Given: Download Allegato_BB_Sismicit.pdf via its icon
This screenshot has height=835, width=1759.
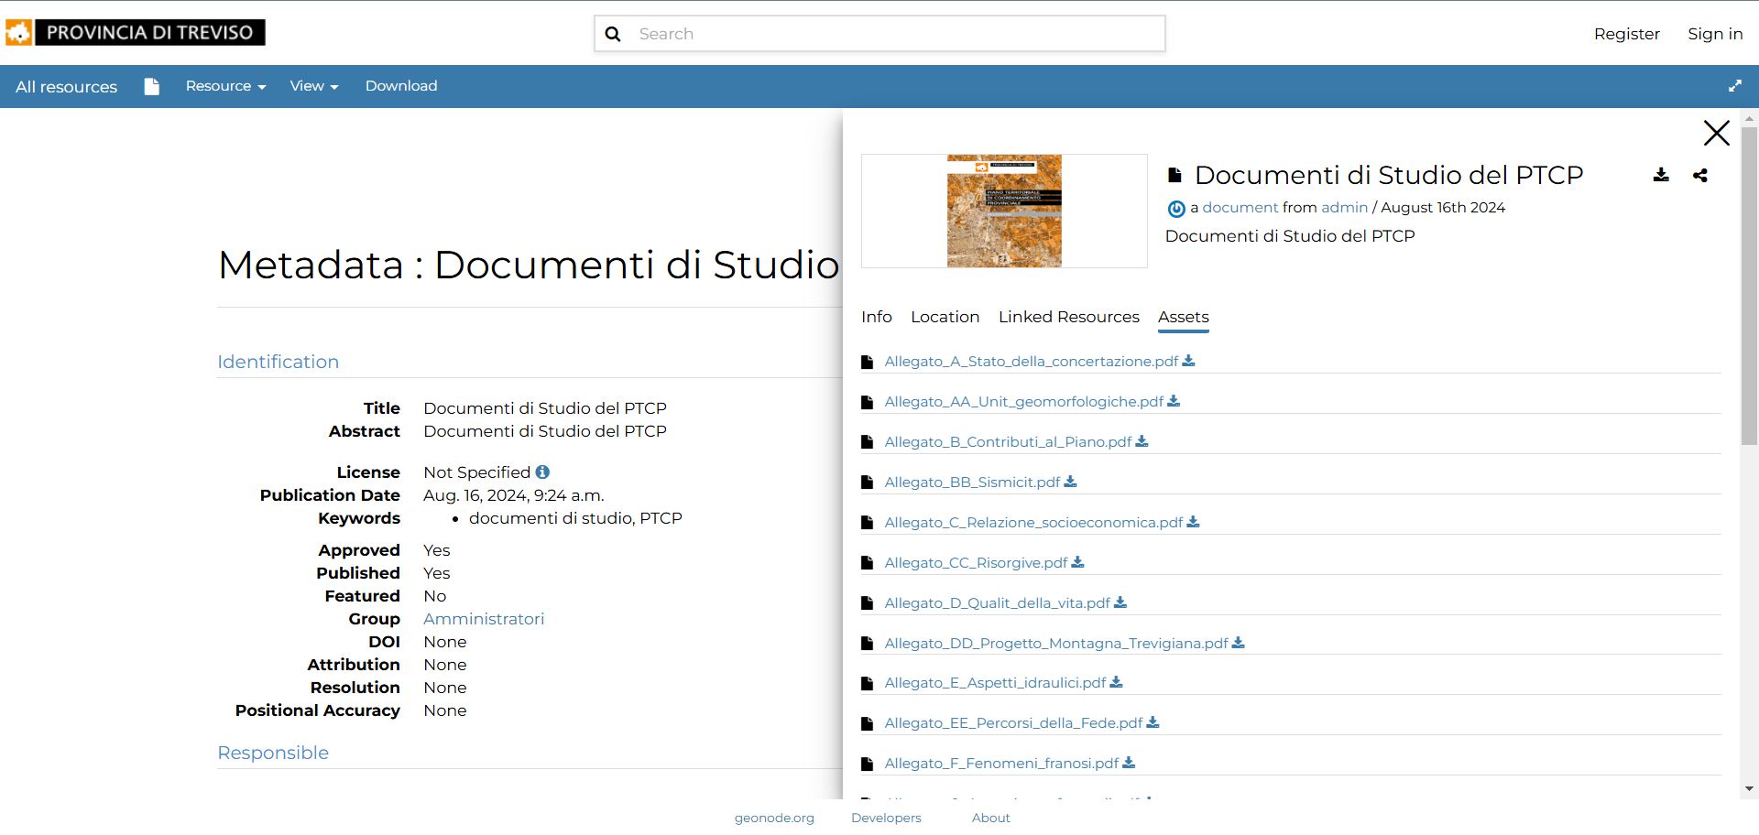Looking at the screenshot, I should (x=1070, y=482).
